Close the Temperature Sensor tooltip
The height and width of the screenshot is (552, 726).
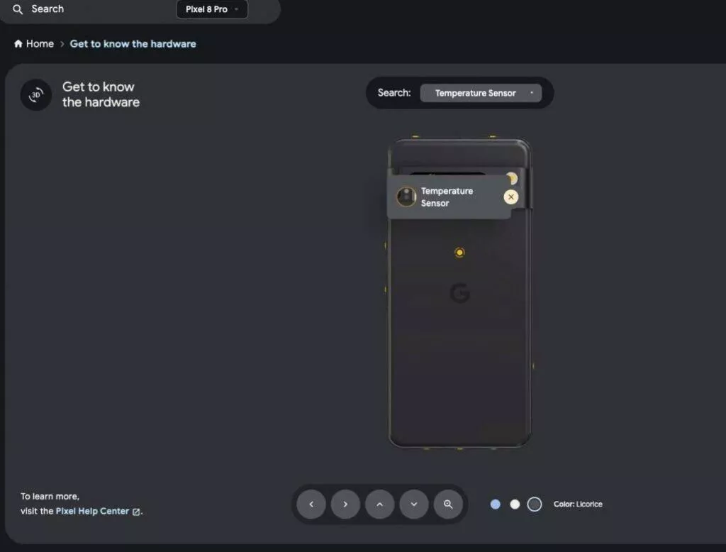(510, 197)
